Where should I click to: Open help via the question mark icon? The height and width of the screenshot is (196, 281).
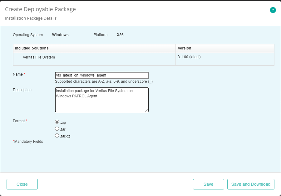point(273,10)
